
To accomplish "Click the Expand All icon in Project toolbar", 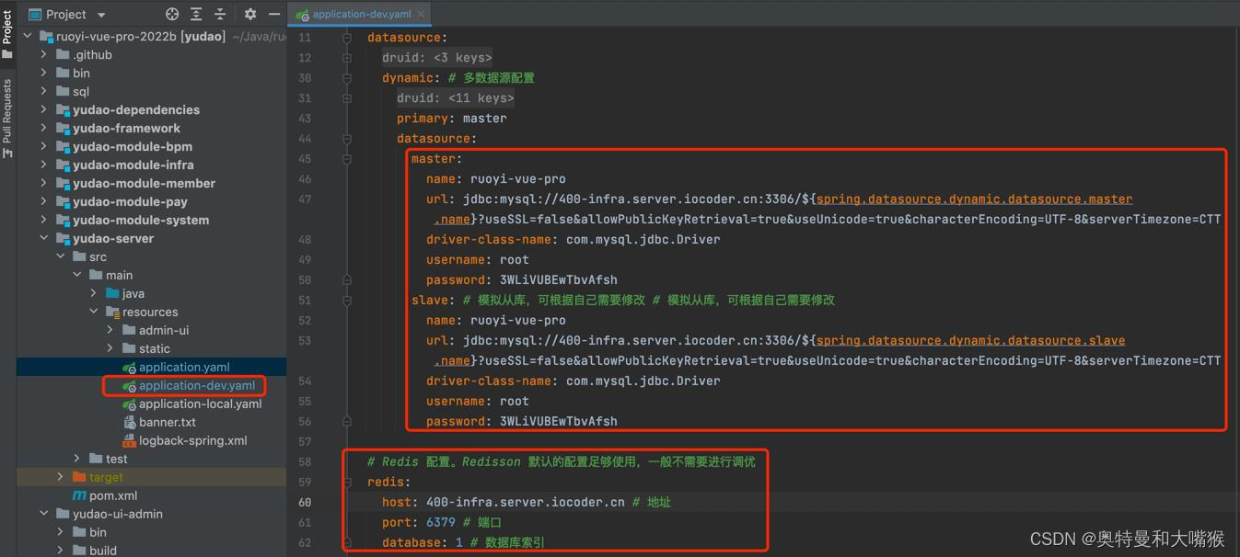I will tap(195, 14).
